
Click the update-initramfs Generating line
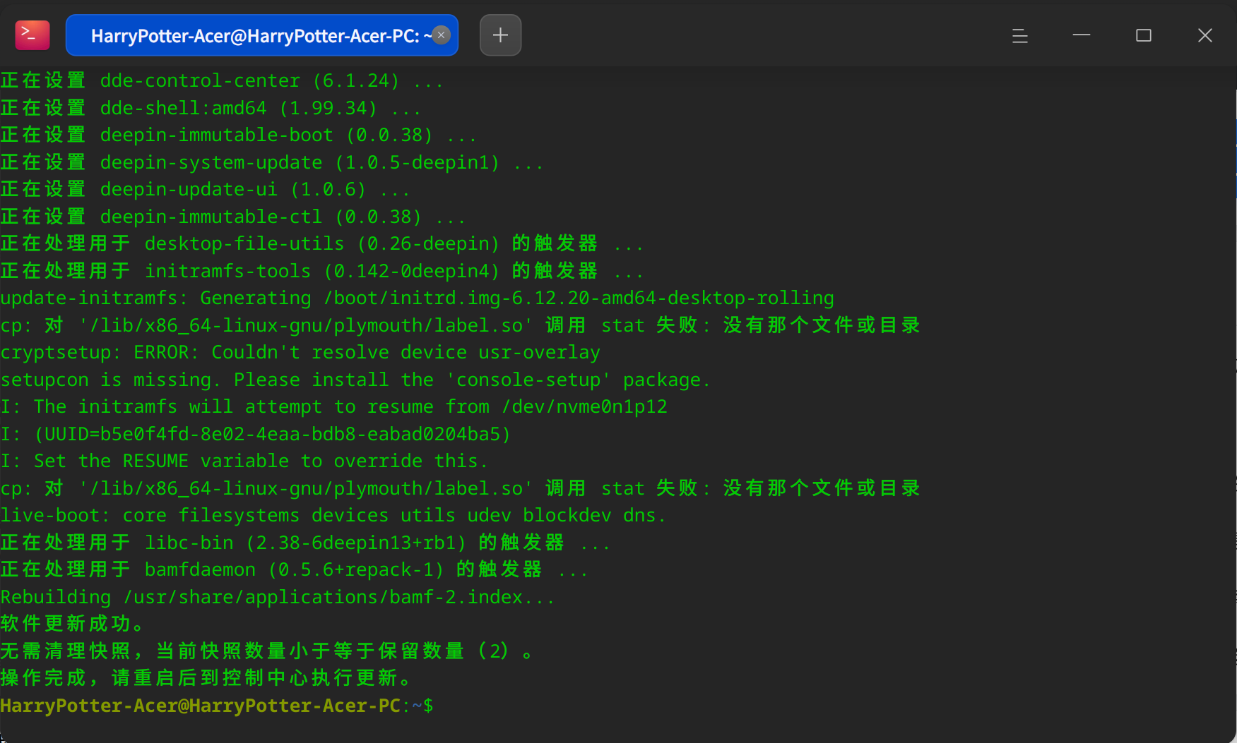click(417, 298)
